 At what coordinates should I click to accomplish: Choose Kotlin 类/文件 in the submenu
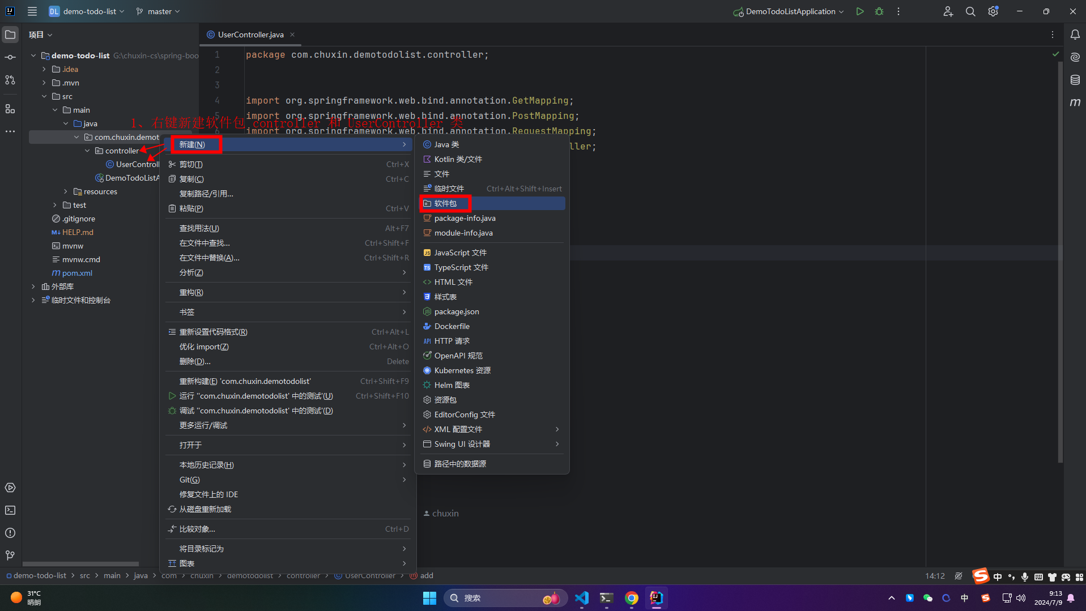pyautogui.click(x=492, y=159)
